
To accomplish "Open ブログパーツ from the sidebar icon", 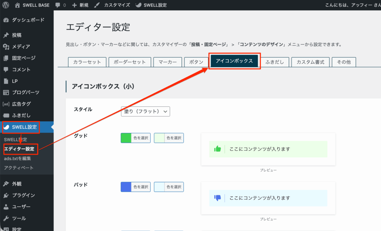I will (7, 92).
